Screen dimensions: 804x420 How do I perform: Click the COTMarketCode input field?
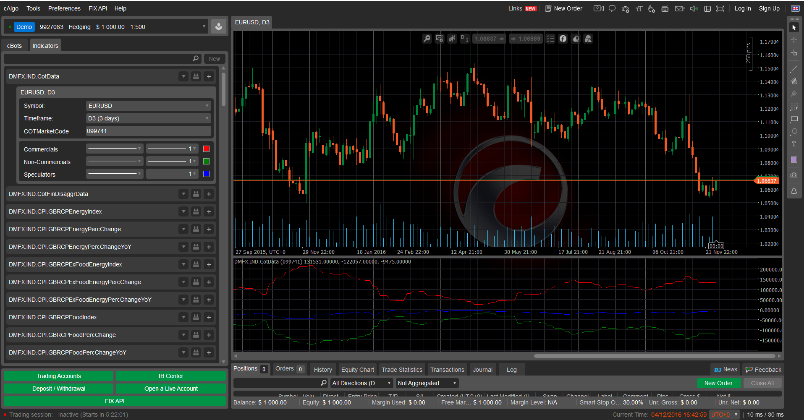click(x=148, y=131)
